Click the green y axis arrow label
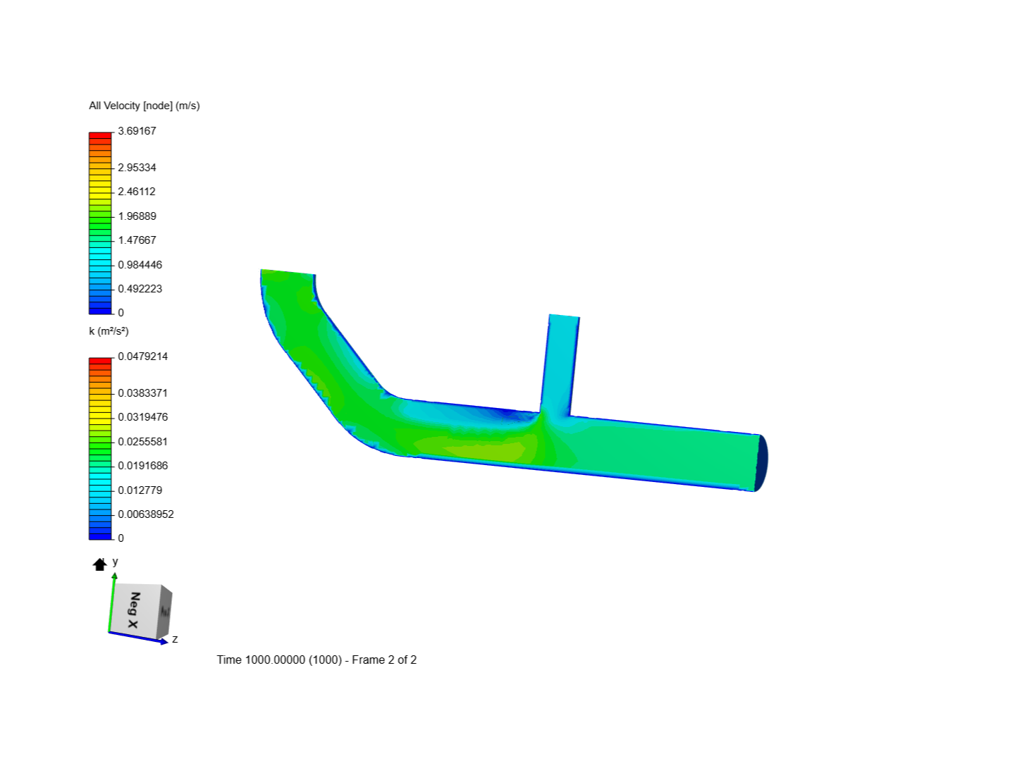The image size is (1015, 761). (115, 562)
